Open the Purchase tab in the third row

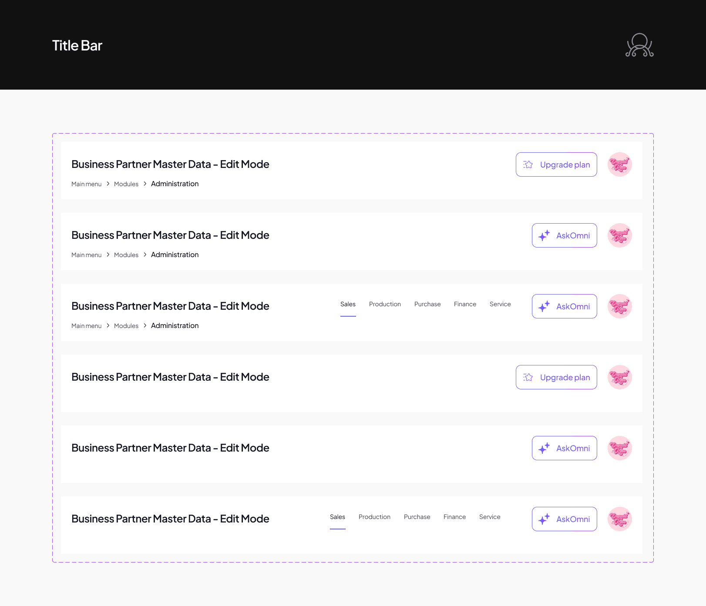coord(427,304)
